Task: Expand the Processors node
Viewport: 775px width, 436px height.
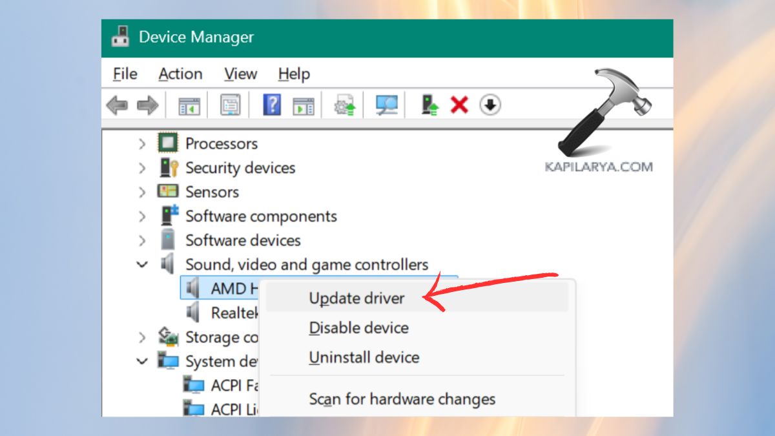Action: (142, 143)
